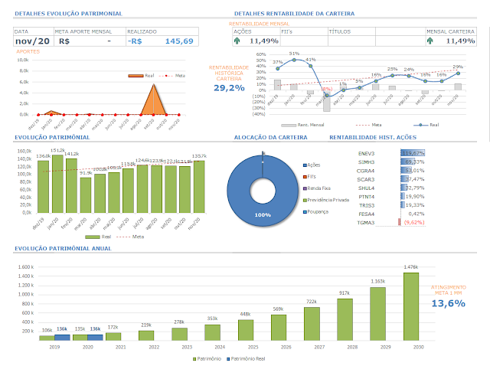Click the Patrimônio Real blue legend marker

[x=228, y=359]
